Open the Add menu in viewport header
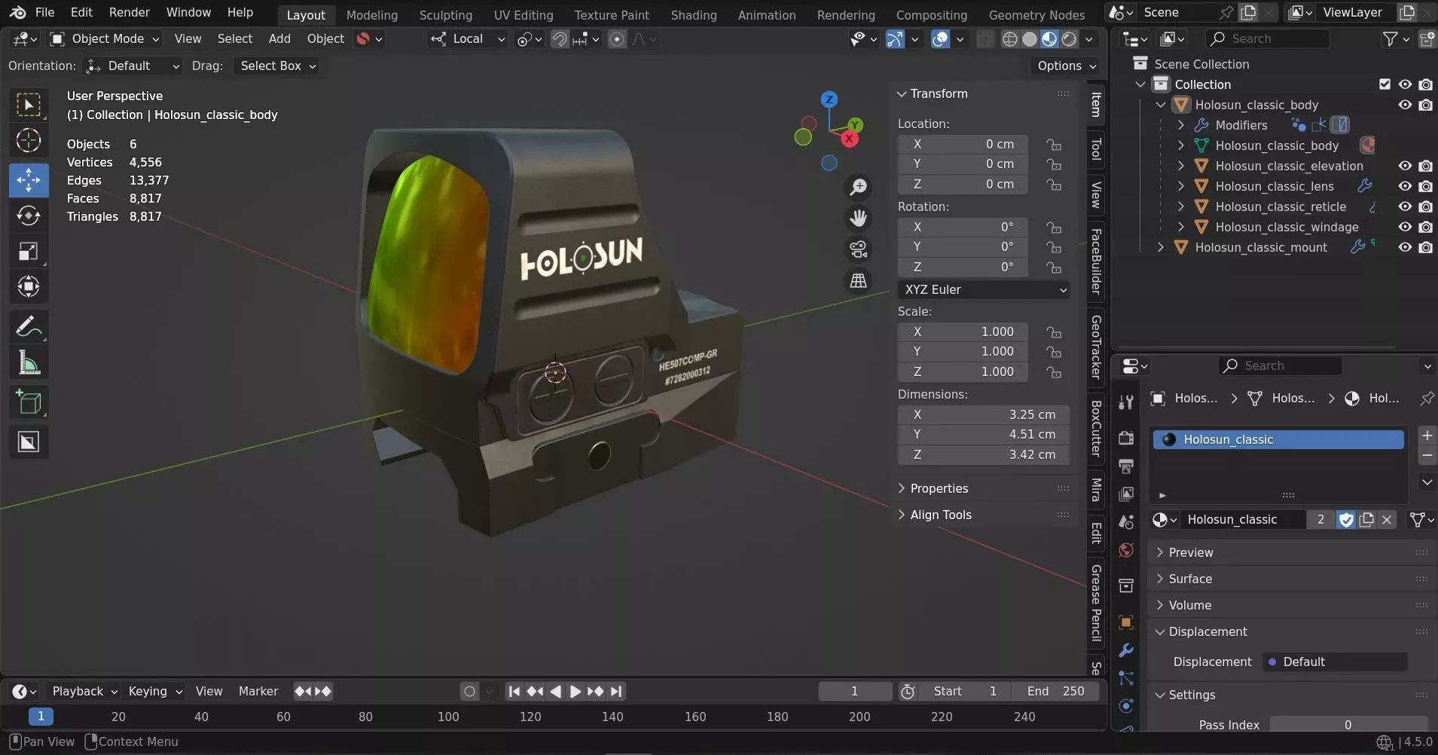The image size is (1438, 755). 279,39
